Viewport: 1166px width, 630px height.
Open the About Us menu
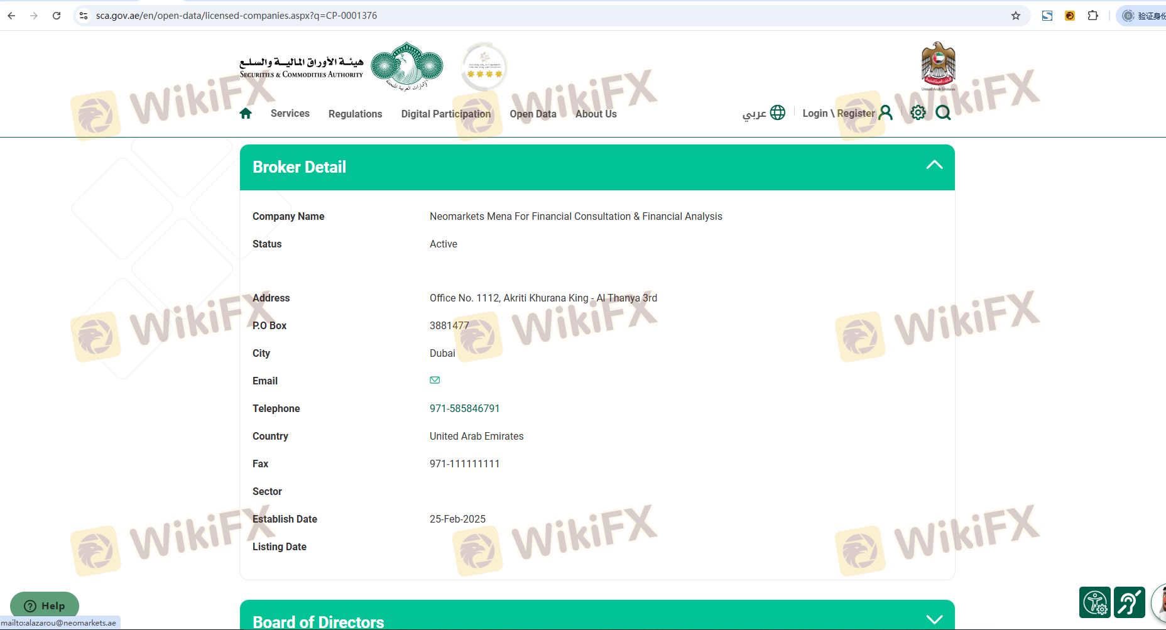[x=596, y=114]
